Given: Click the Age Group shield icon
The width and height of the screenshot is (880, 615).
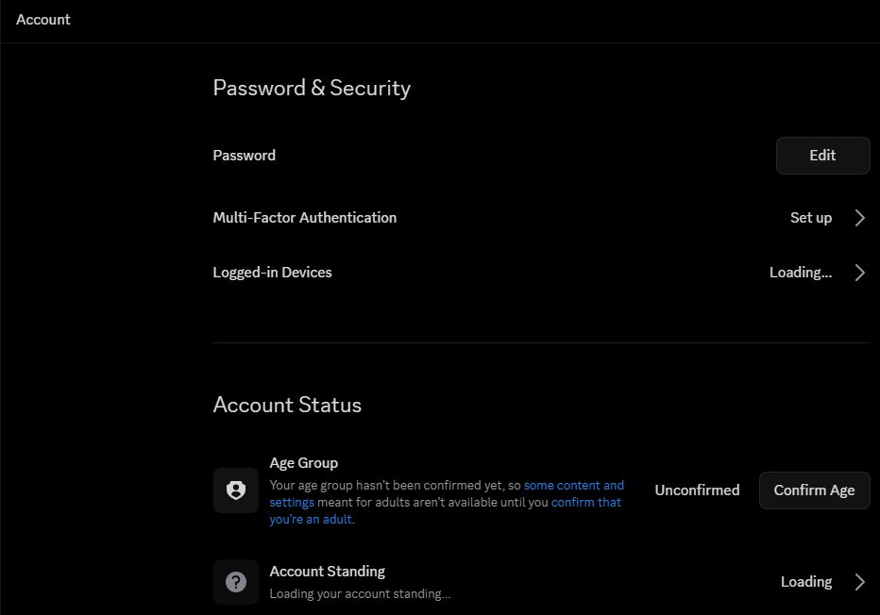Looking at the screenshot, I should tap(236, 490).
